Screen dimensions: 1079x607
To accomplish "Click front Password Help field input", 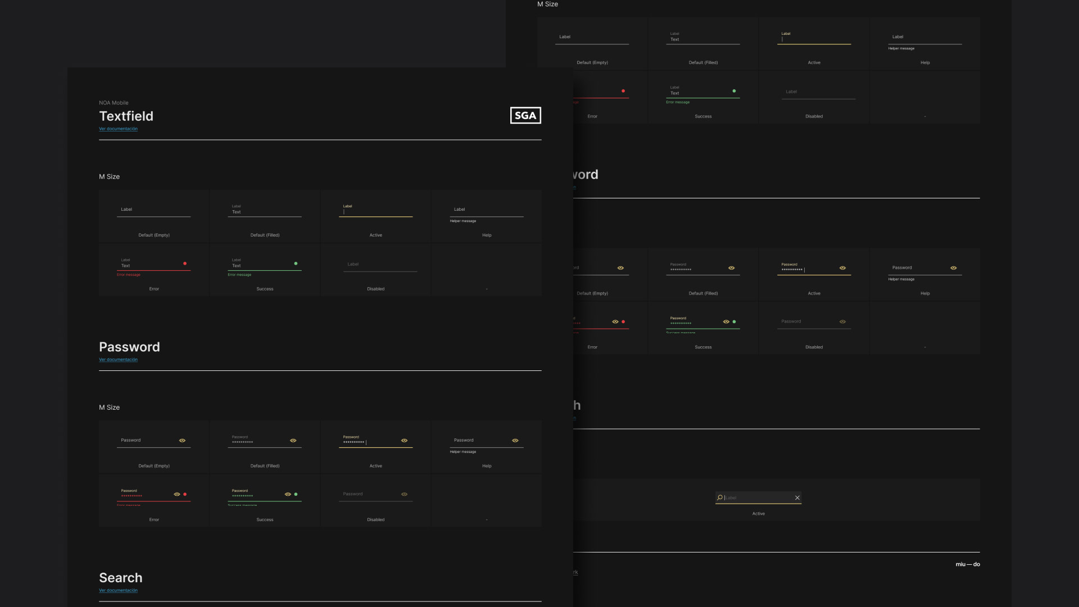I will (487, 441).
